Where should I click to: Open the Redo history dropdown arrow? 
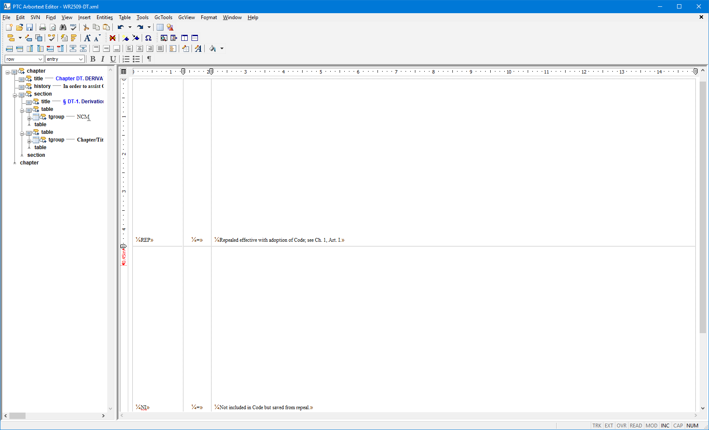(149, 27)
